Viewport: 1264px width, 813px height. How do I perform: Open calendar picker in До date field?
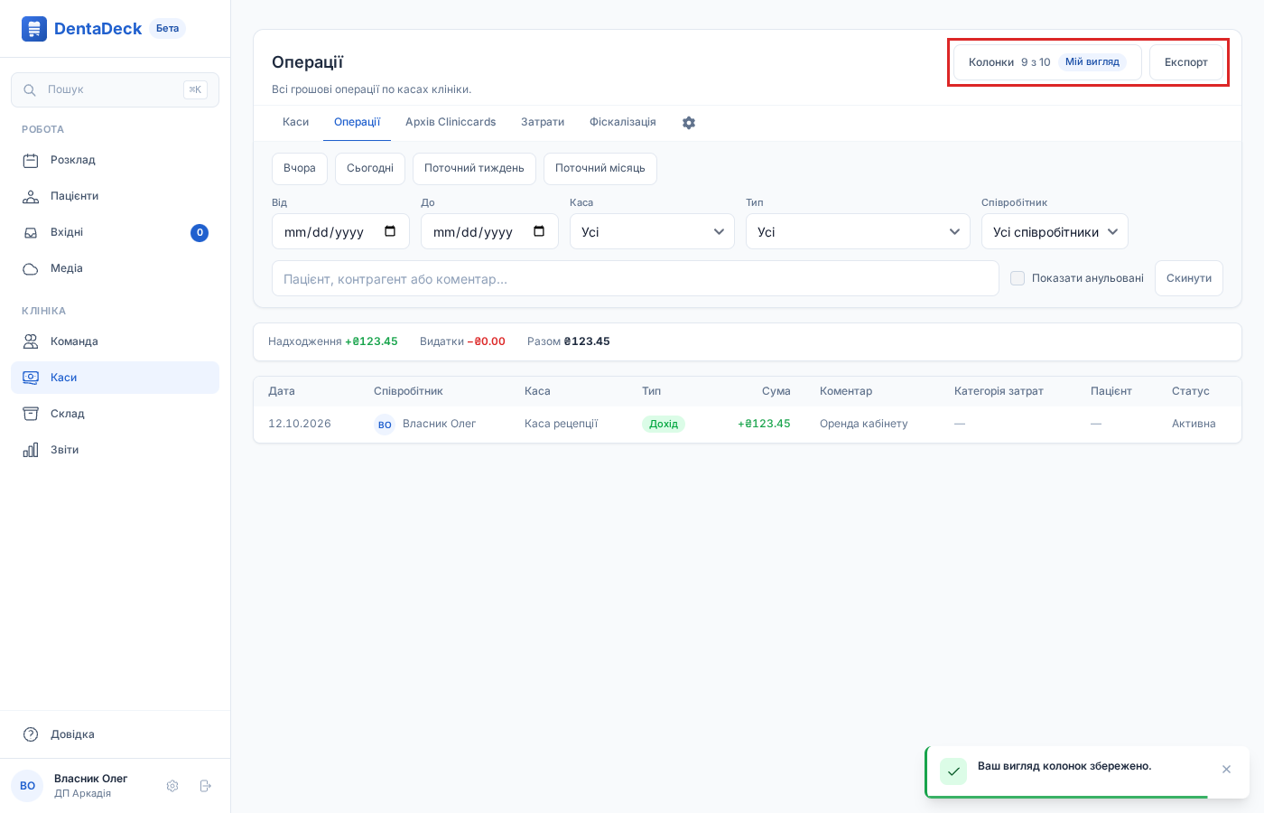click(x=539, y=231)
